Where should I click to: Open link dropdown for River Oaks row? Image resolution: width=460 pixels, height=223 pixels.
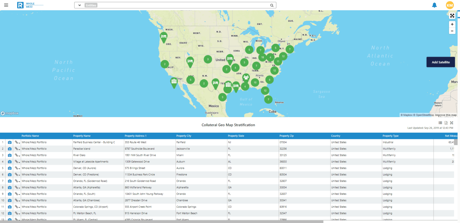coord(17,155)
